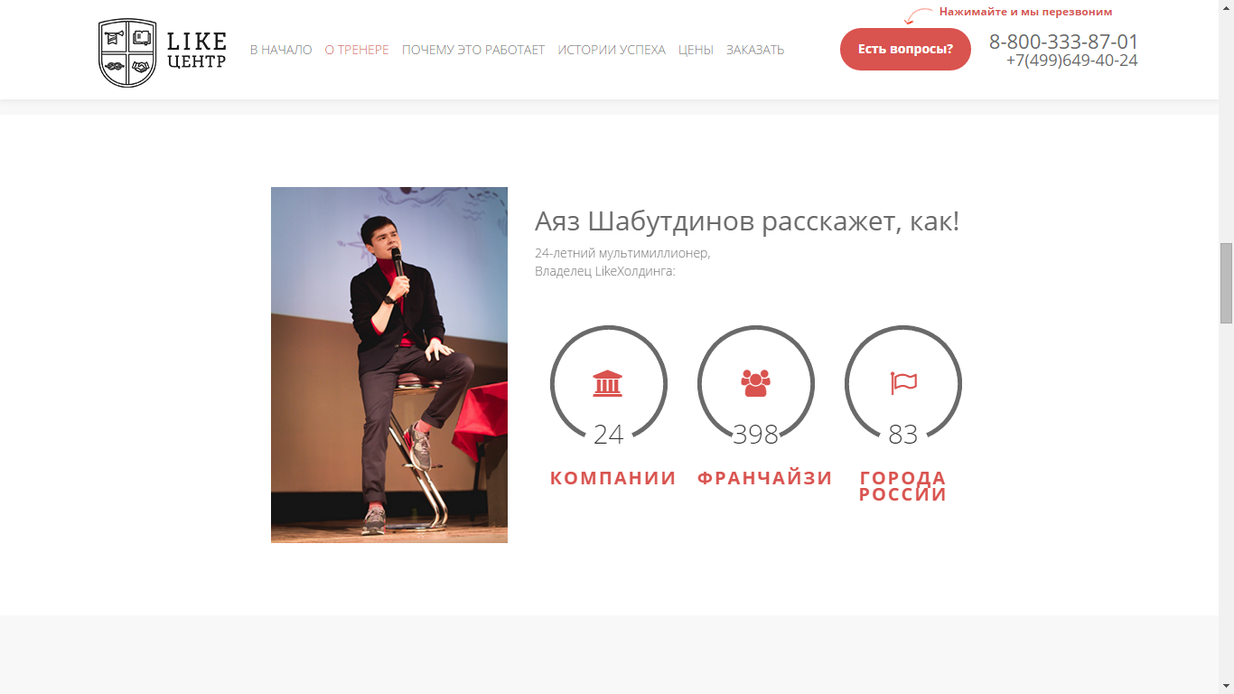Click ЗАКАЗАТЬ in the top navigation
Screen dimensions: 1234x694
pos(755,50)
